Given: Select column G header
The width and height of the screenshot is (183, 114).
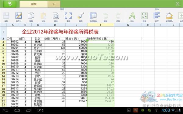Looking at the screenshot, I should coord(128,25).
